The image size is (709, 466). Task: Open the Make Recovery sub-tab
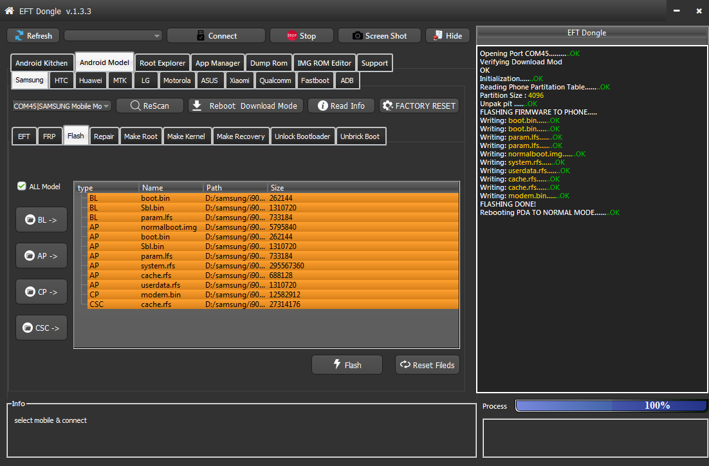[241, 136]
